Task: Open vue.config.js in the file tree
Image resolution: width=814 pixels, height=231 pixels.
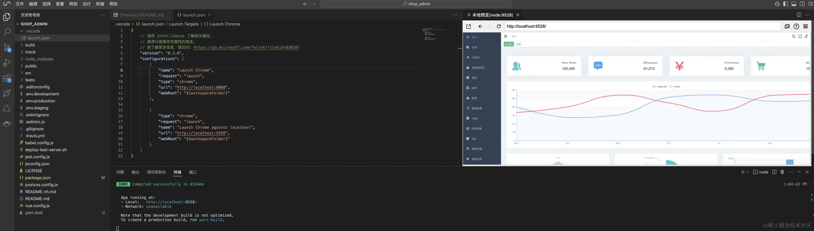Action: (x=63, y=205)
